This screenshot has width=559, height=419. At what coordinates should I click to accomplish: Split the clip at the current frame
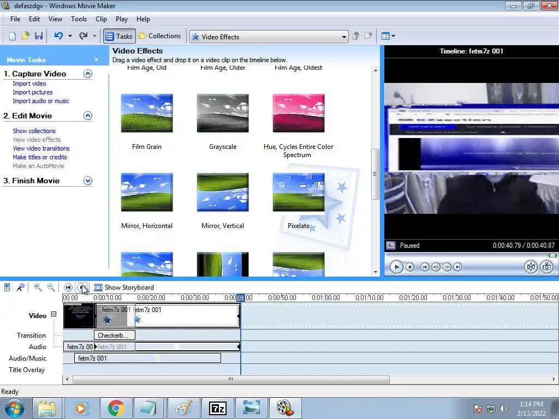coord(531,267)
